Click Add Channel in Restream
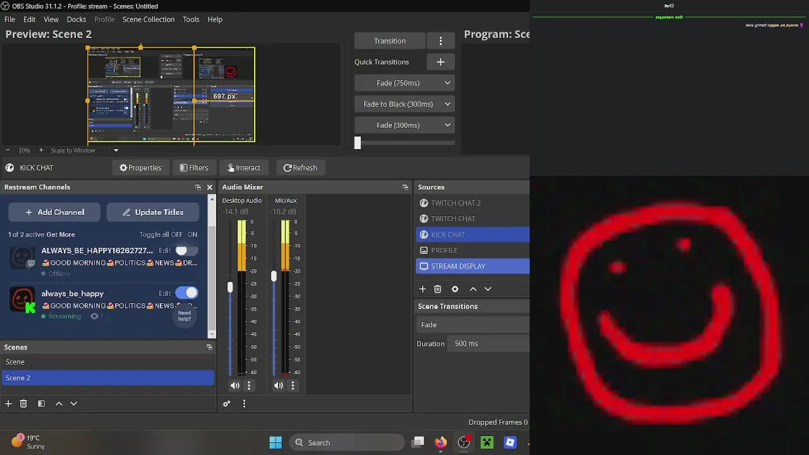The width and height of the screenshot is (809, 455). coord(54,212)
